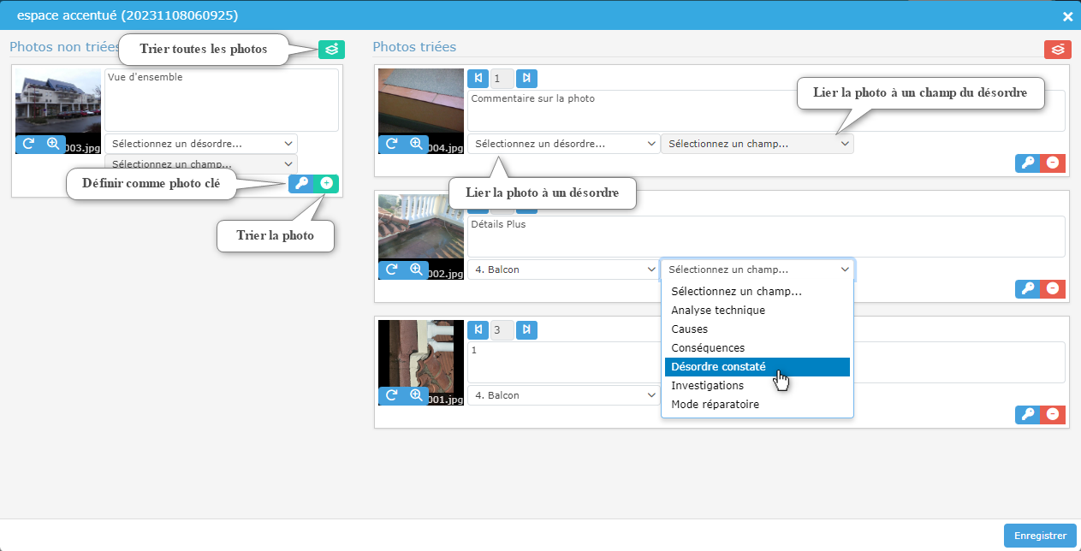The width and height of the screenshot is (1081, 551).
Task: Open field dropdown of first sorted photo
Action: pyautogui.click(x=757, y=144)
